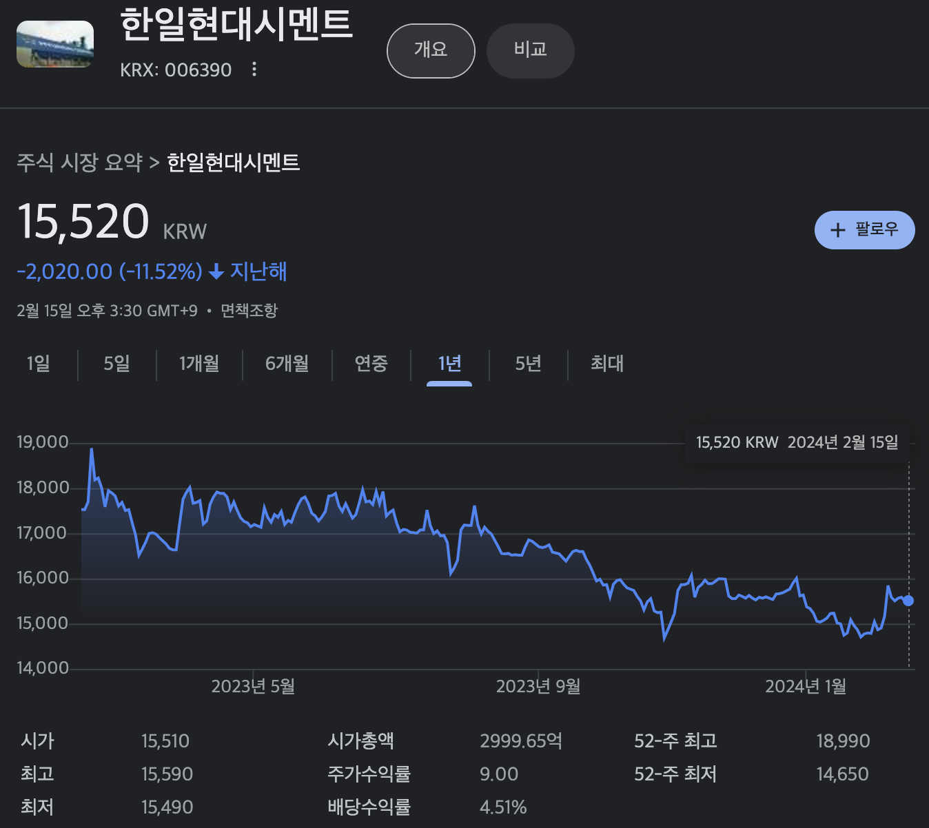The height and width of the screenshot is (828, 929).
Task: Click the 2023년 5월 axis label
Action: (253, 687)
